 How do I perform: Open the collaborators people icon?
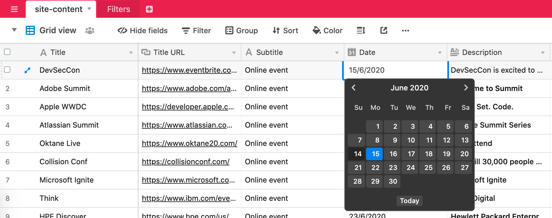click(x=90, y=30)
